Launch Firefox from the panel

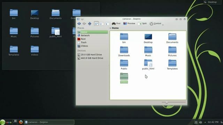[21, 122]
